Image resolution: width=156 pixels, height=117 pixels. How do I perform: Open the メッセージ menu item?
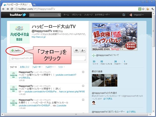(88, 15)
